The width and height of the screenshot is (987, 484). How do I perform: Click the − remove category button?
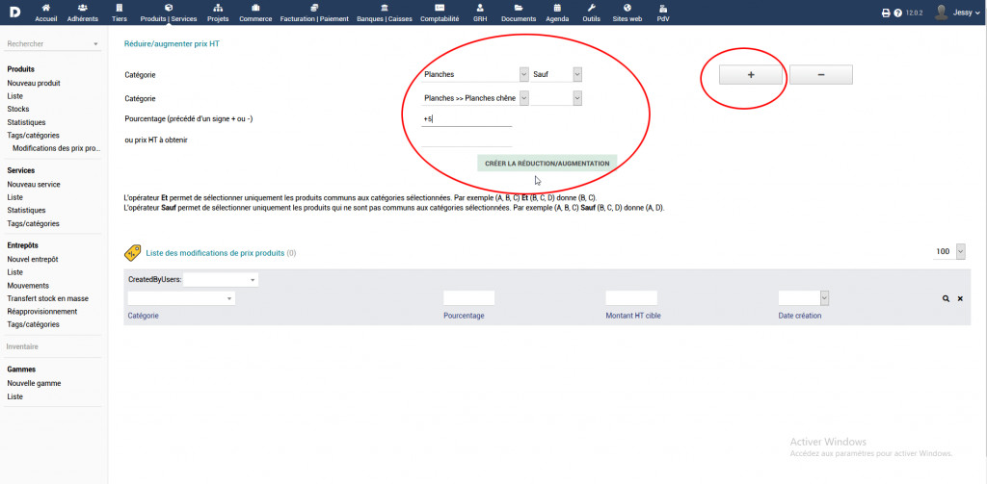coord(821,74)
